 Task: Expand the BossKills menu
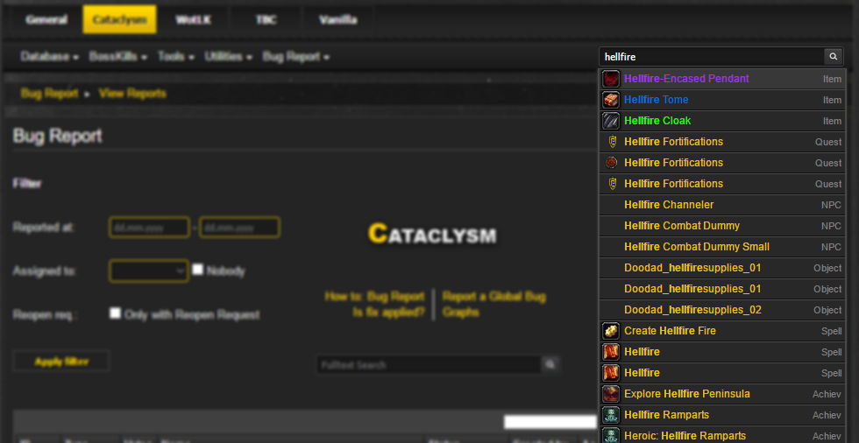117,57
